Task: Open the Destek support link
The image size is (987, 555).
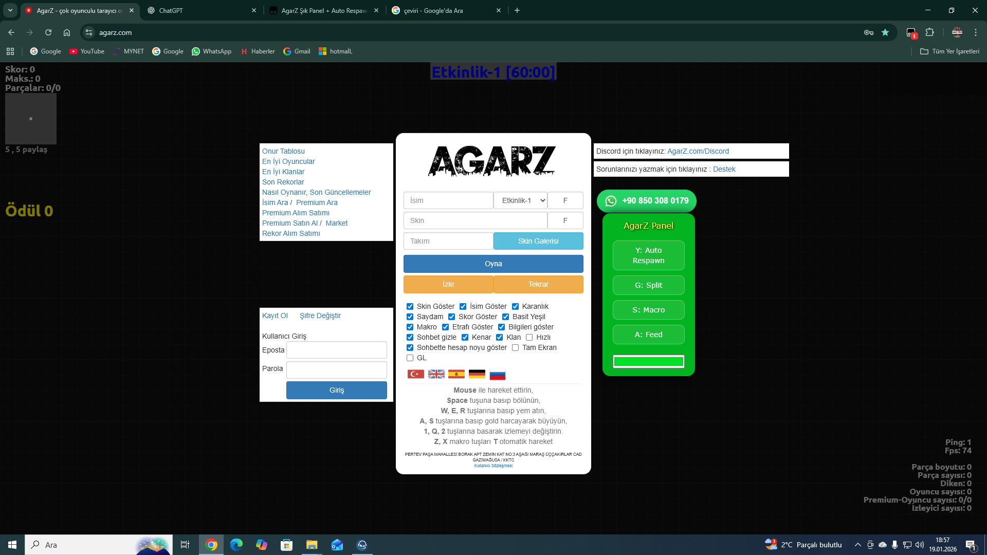Action: point(724,169)
